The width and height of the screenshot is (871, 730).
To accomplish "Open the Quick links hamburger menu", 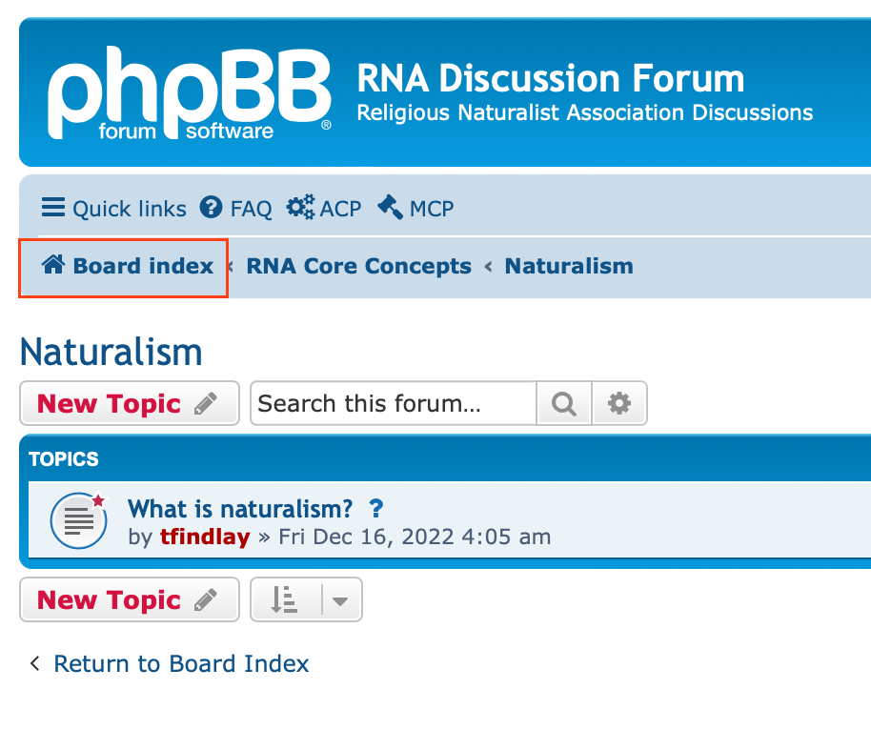I will 113,208.
